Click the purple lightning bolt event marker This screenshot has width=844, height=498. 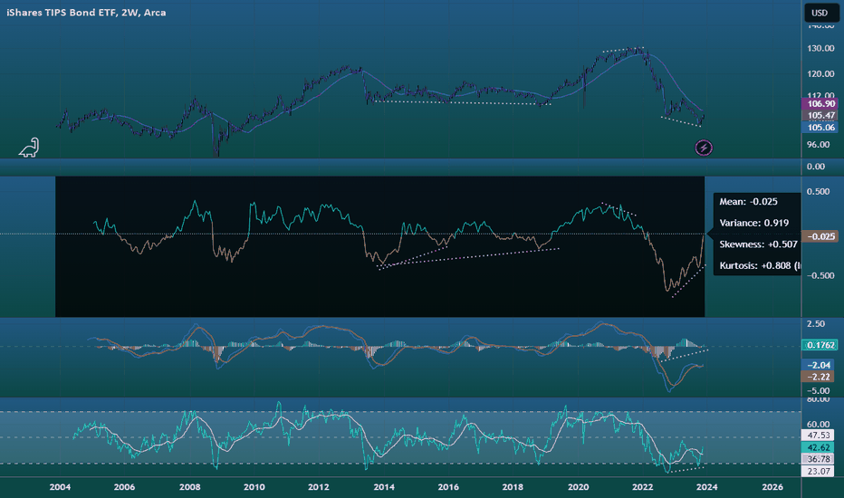click(704, 148)
